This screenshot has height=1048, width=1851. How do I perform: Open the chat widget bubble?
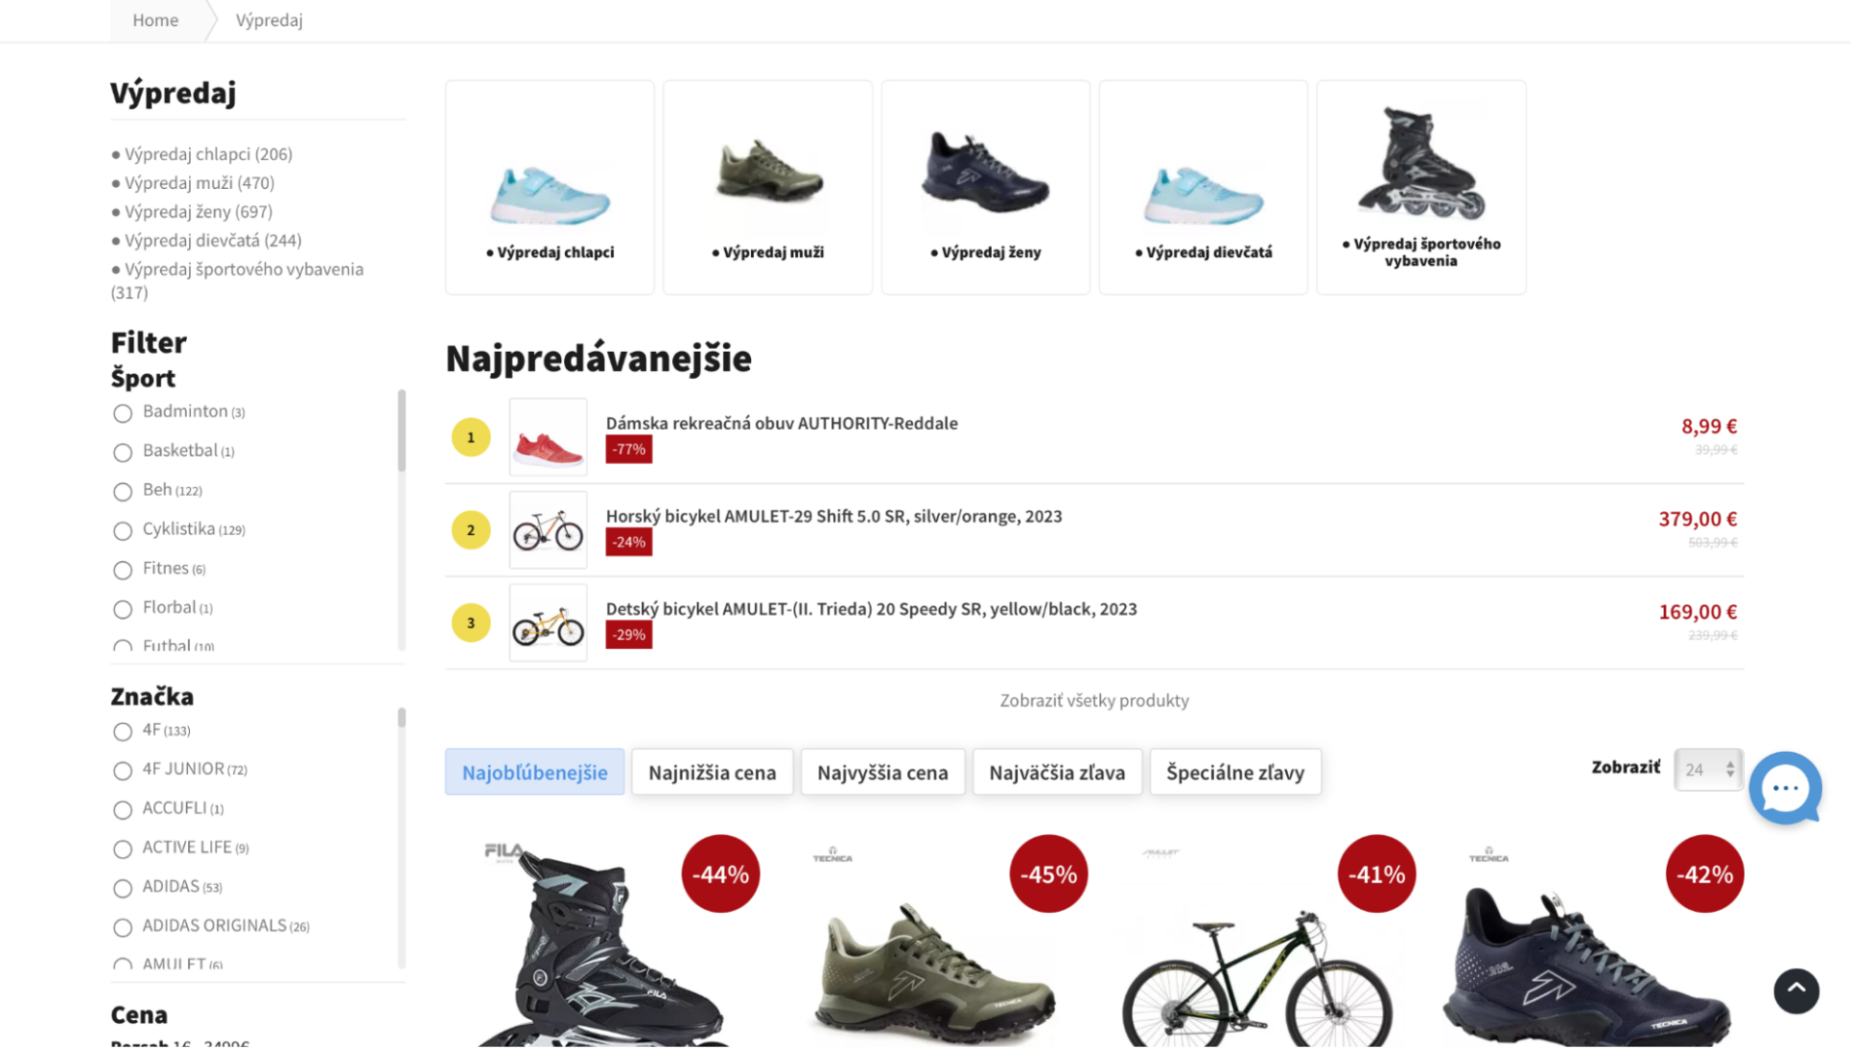pyautogui.click(x=1784, y=788)
